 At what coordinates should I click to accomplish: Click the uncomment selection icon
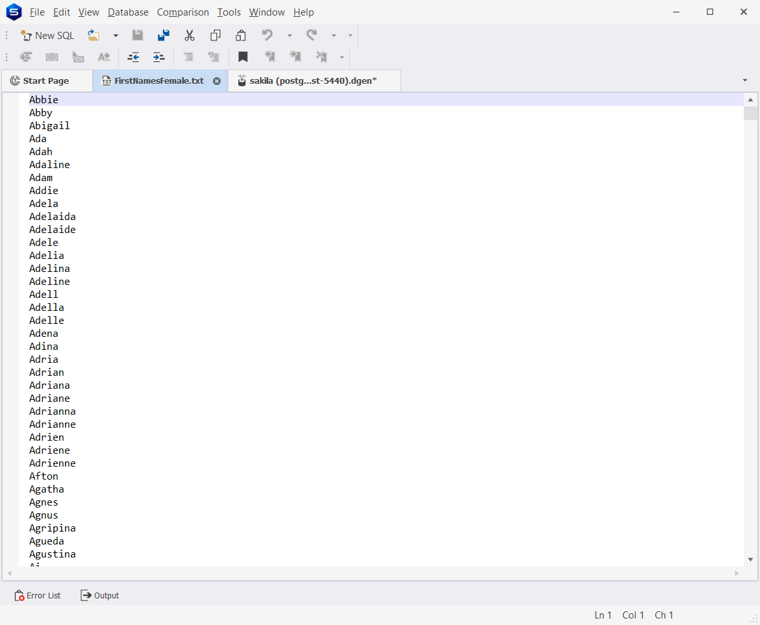click(x=214, y=56)
